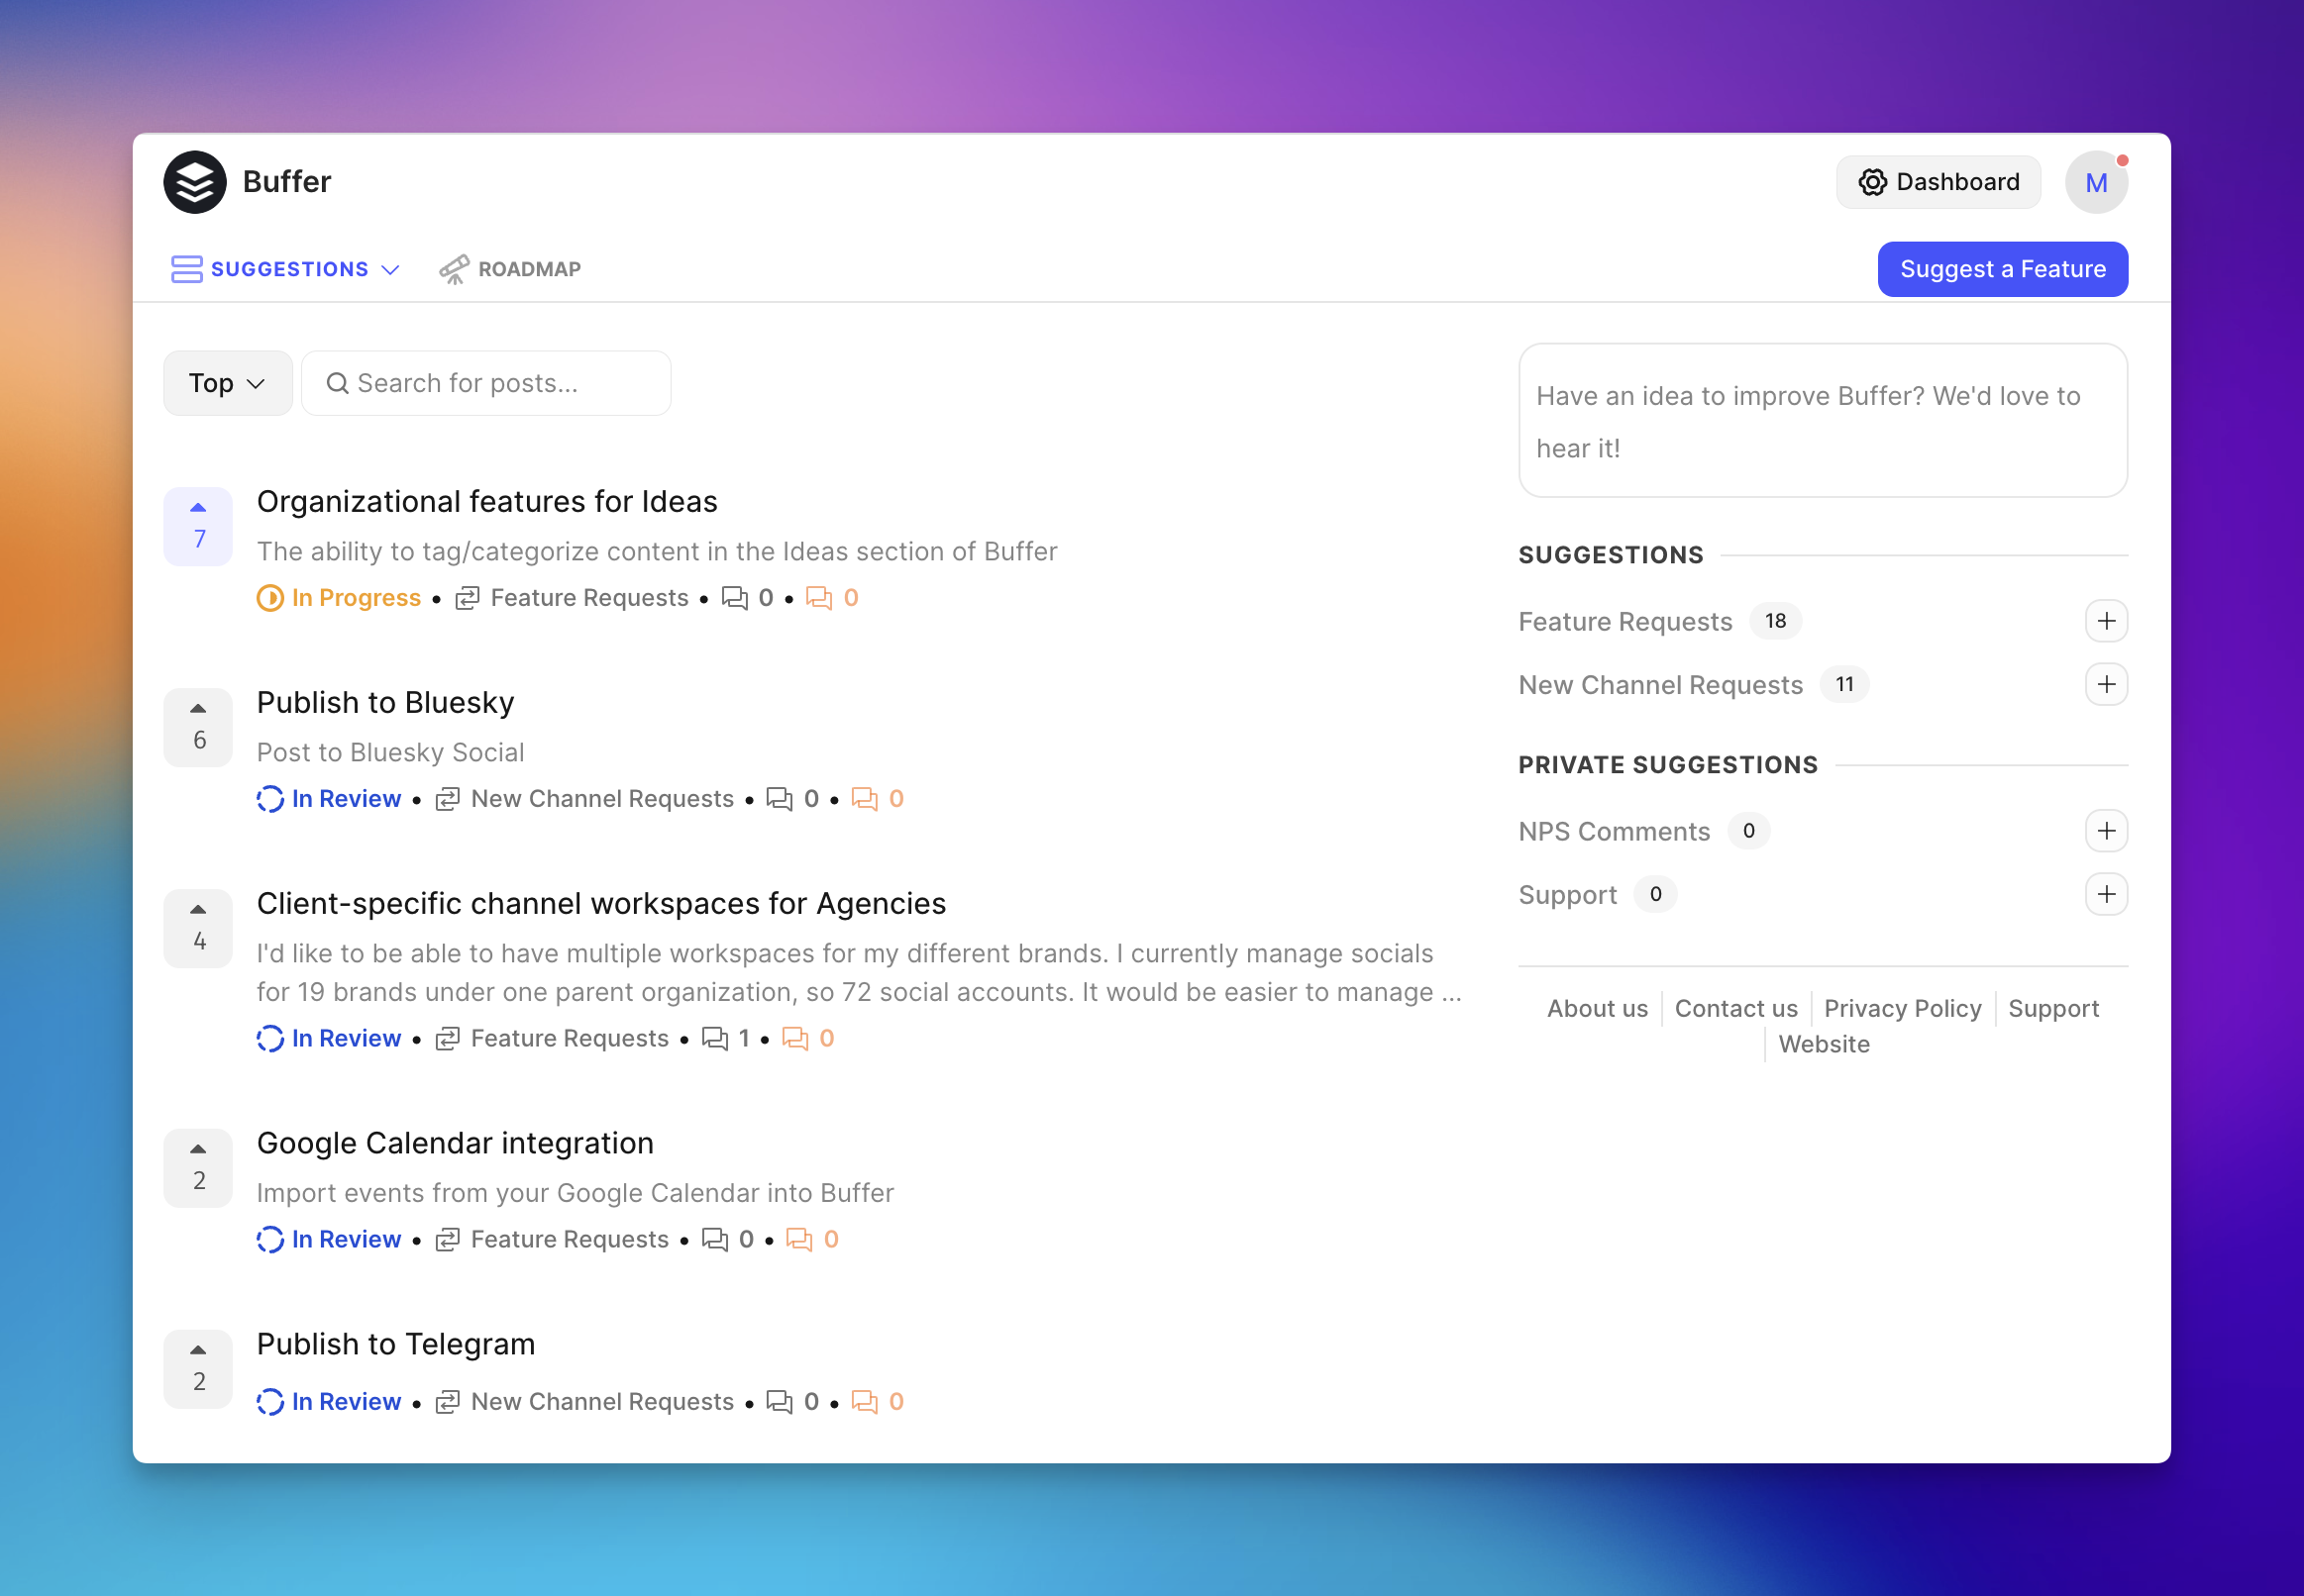Click the idea prompt box for Buffer
This screenshot has height=1596, width=2304.
click(x=1823, y=421)
